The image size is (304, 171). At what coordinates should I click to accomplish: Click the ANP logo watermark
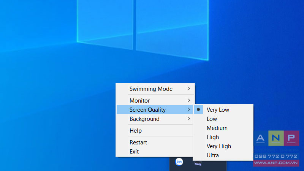click(x=276, y=138)
